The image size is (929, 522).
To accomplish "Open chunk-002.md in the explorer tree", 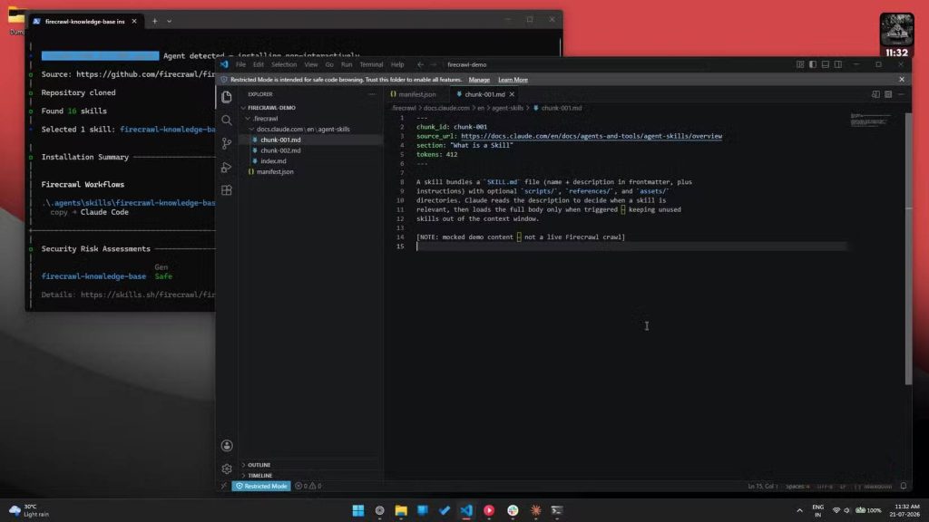I will 311,150.
